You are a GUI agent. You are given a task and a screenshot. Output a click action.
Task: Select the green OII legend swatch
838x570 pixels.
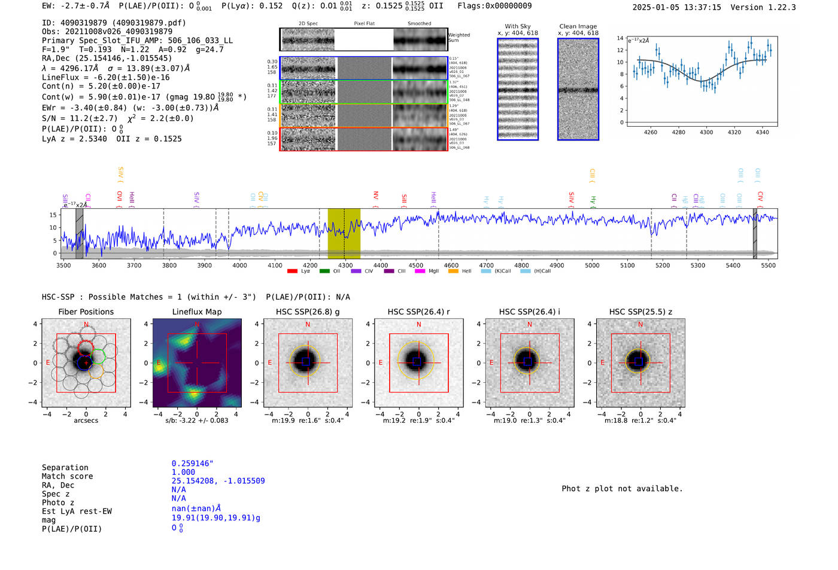(324, 271)
